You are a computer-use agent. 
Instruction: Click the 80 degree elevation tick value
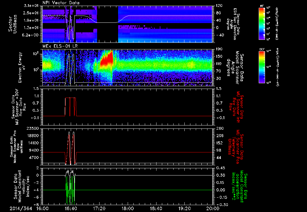pos(218,13)
